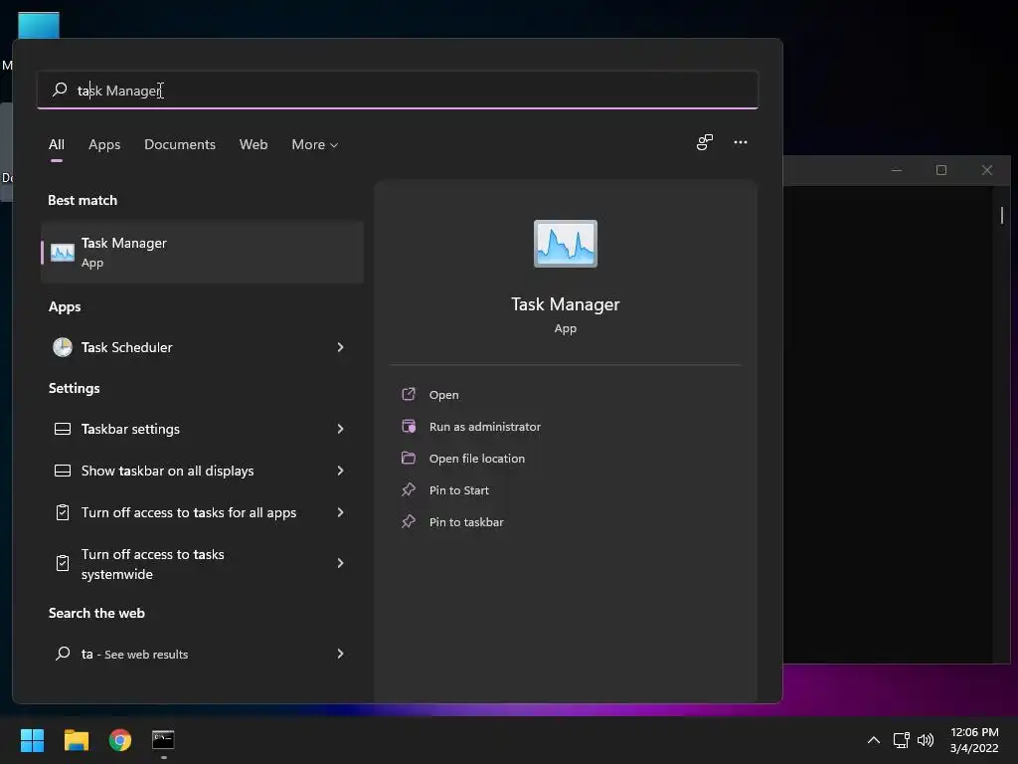The height and width of the screenshot is (764, 1018).
Task: Click the Pin to taskbar pin icon
Action: tap(409, 521)
